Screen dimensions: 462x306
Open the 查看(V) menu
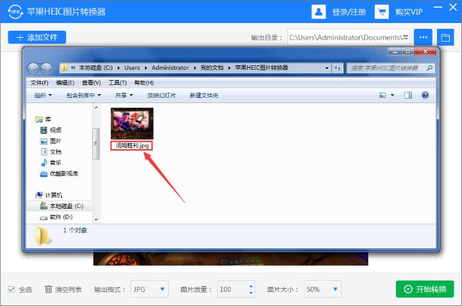(x=91, y=83)
